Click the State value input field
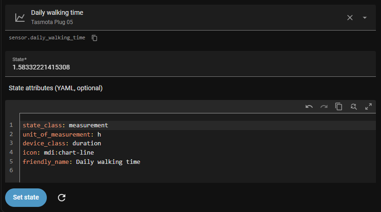The width and height of the screenshot is (381, 212). 185,67
